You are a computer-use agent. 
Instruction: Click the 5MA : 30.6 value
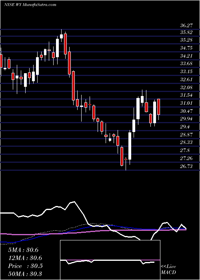[x=23, y=250]
